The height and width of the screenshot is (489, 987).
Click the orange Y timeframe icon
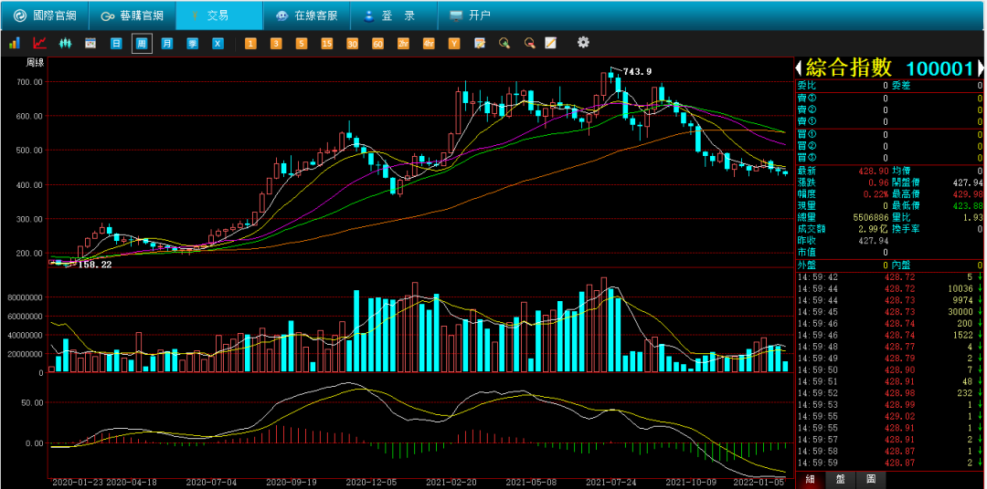click(x=454, y=44)
